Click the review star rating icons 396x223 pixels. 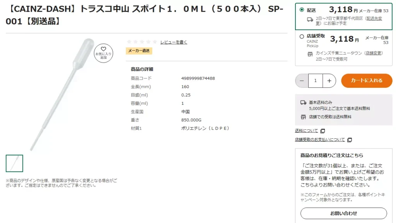click(142, 42)
